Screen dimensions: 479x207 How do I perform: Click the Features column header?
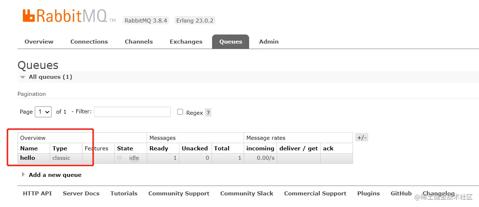coord(97,148)
